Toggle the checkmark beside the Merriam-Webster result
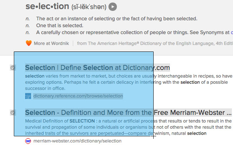Viewport: 233px width, 145px height. [x=13, y=113]
